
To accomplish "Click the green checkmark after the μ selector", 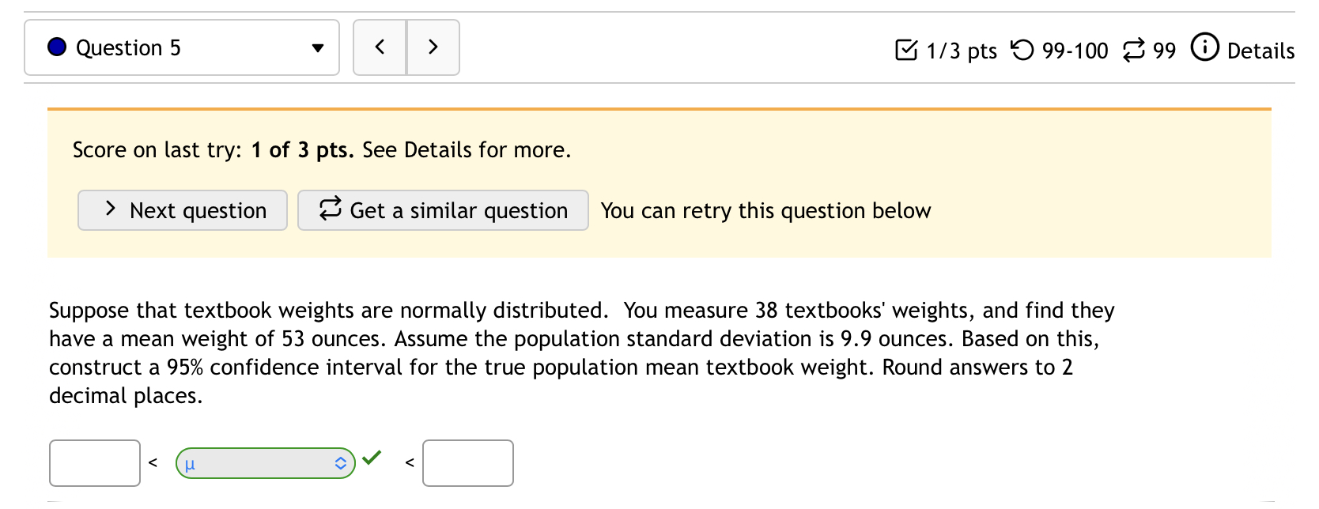I will pos(372,458).
